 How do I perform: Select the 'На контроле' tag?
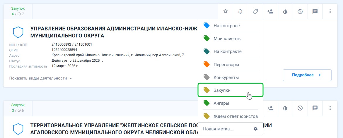tap(231, 26)
